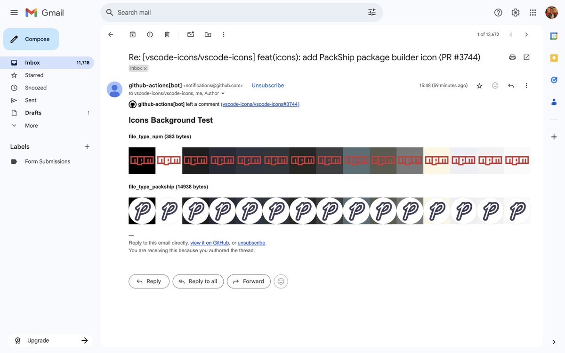Screen dimensions: 565x353
Task: Click the Reply button
Action: coord(149,281)
